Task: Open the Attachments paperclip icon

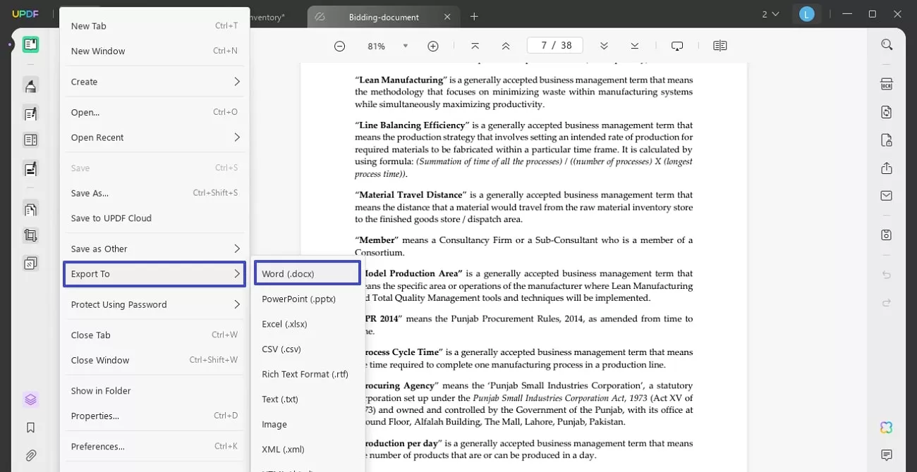Action: pyautogui.click(x=30, y=455)
